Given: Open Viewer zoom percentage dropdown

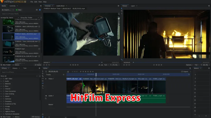Looking at the screenshot, I should pos(206,65).
